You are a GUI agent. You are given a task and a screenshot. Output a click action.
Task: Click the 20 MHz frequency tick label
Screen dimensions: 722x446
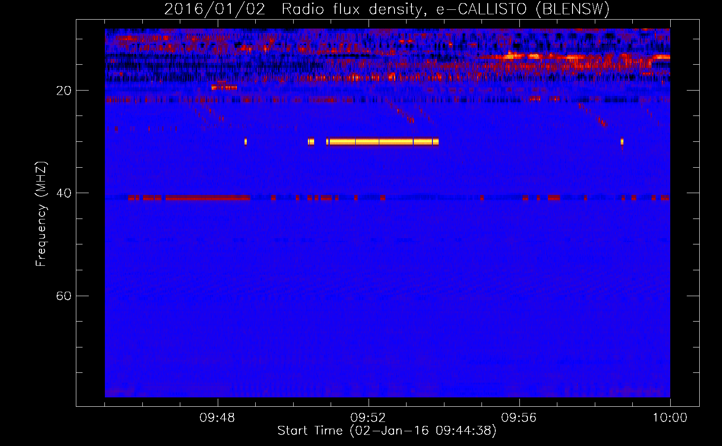64,91
